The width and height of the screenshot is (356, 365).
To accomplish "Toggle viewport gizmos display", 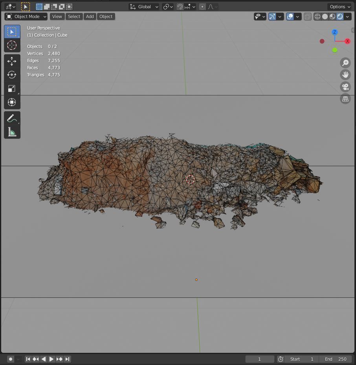I will point(272,17).
